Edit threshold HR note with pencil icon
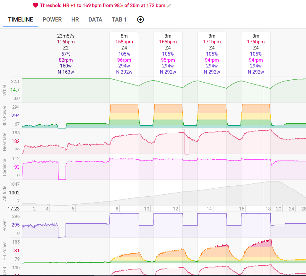 point(169,6)
